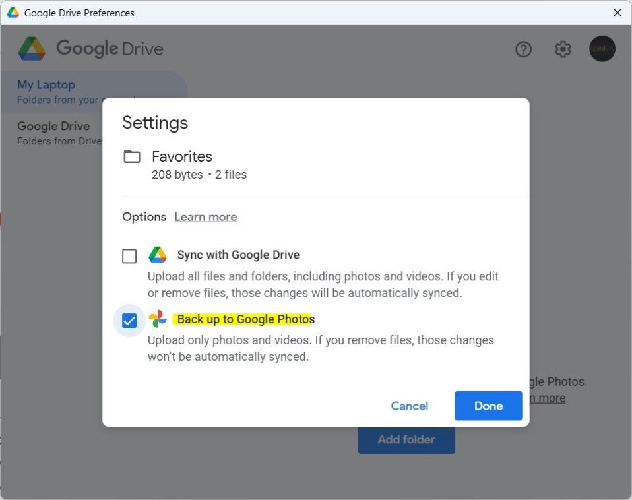
Task: Open the Help question mark icon
Action: click(523, 49)
